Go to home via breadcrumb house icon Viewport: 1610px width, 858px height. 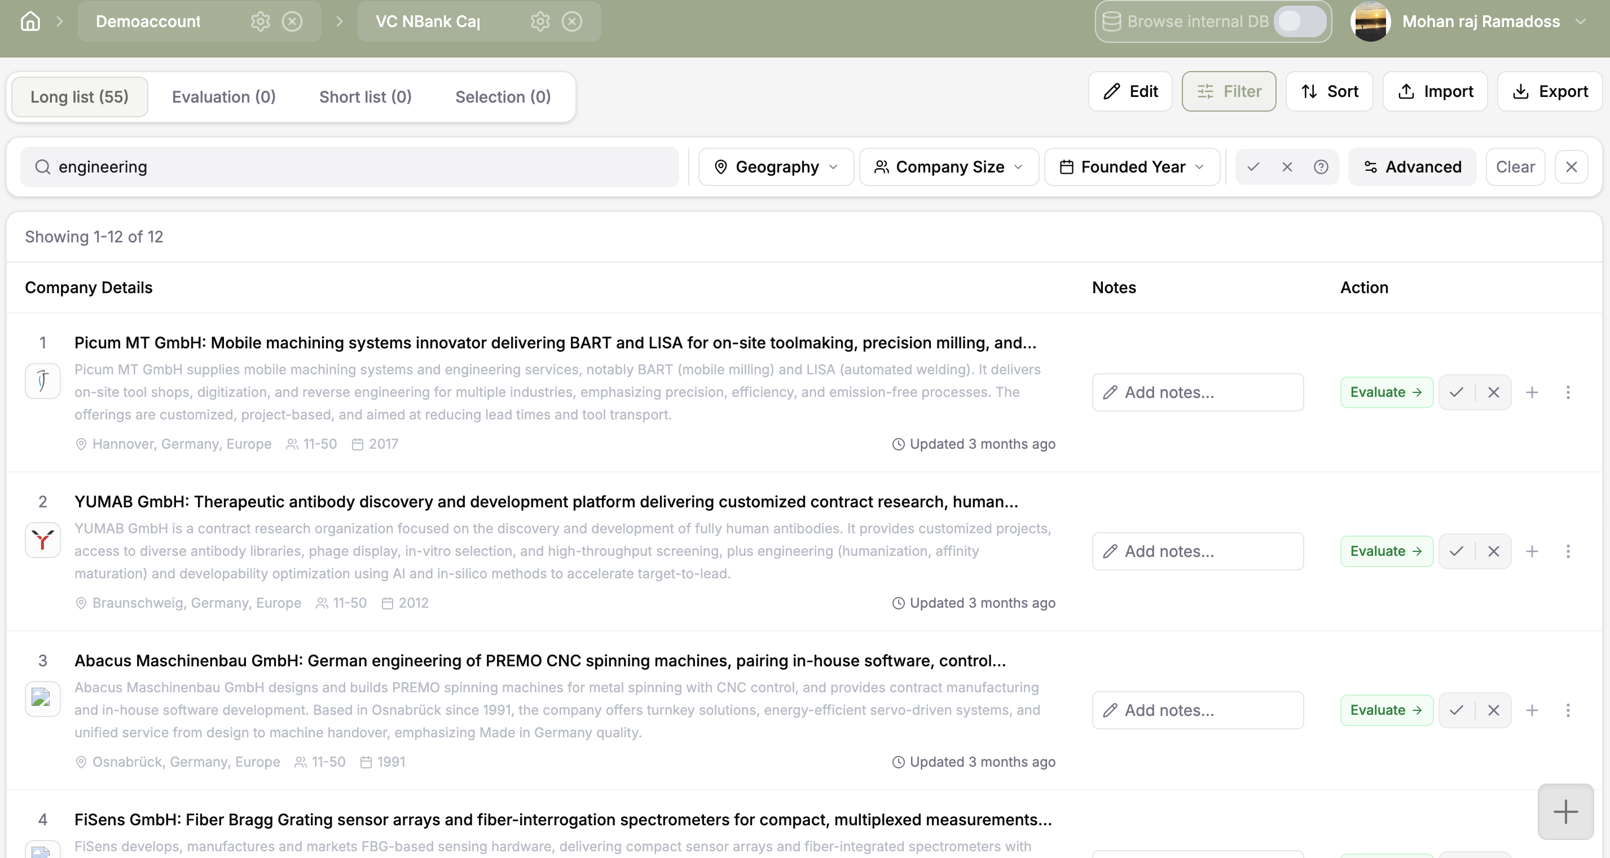pyautogui.click(x=30, y=21)
